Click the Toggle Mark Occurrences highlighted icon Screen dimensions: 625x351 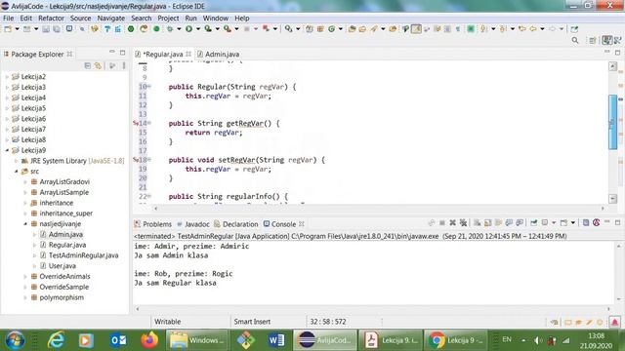click(x=416, y=29)
